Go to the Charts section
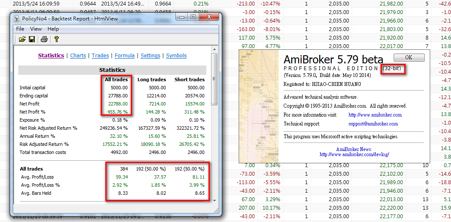This screenshot has width=451, height=222. tap(78, 56)
